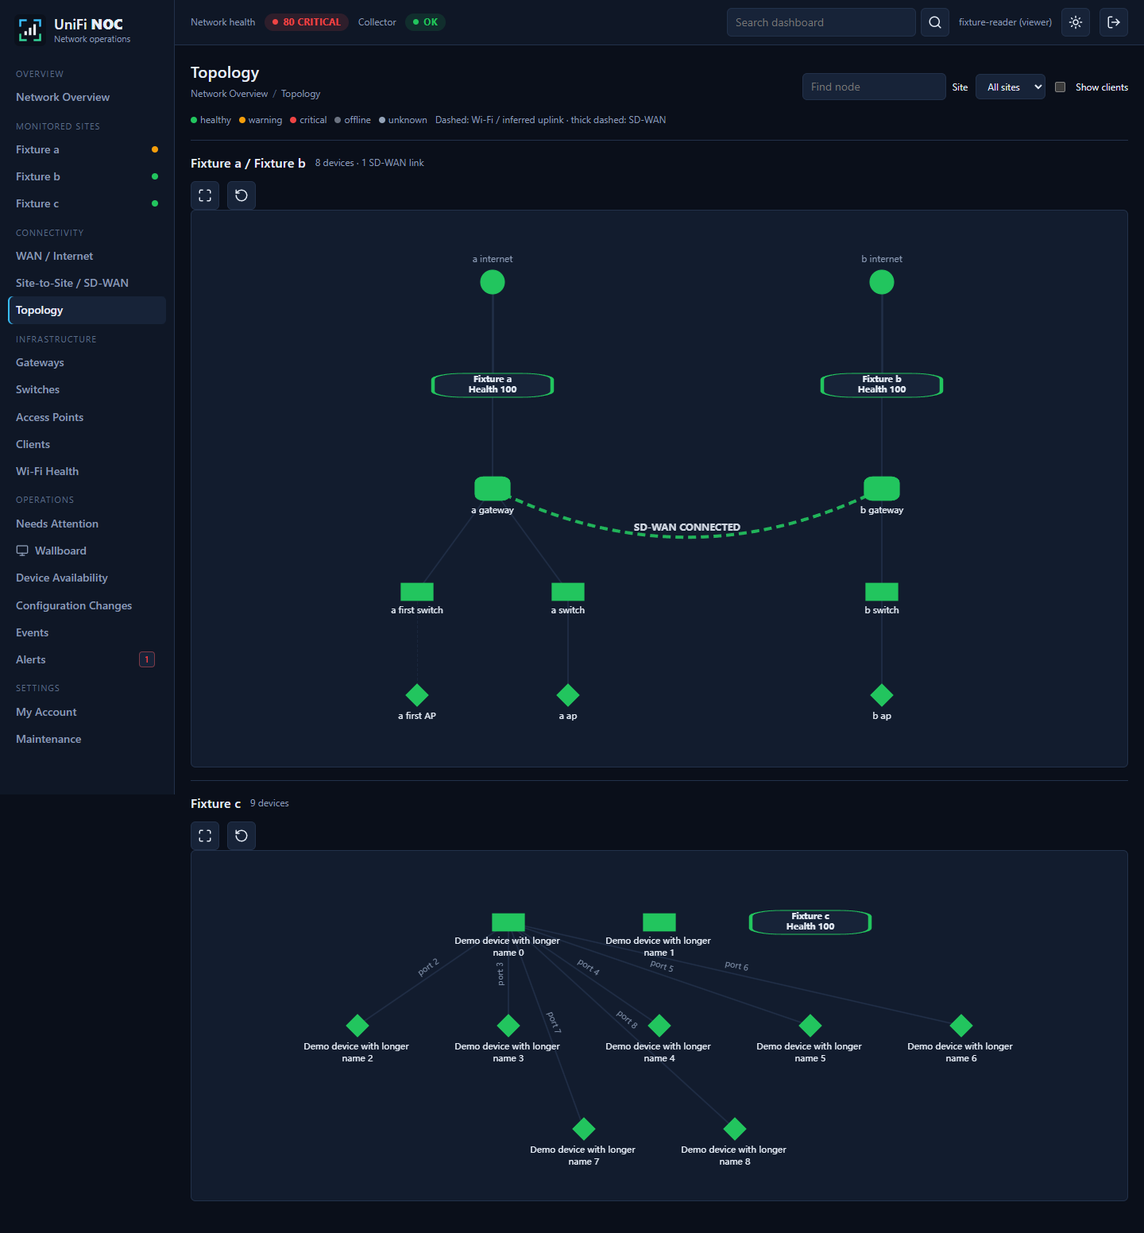The image size is (1144, 1233).
Task: Fit the Fixture a / Fixture b topology
Action: [x=205, y=195]
